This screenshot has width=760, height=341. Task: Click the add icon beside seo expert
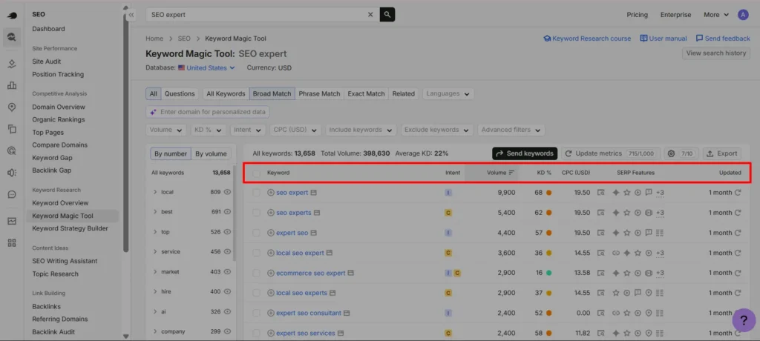pos(271,192)
